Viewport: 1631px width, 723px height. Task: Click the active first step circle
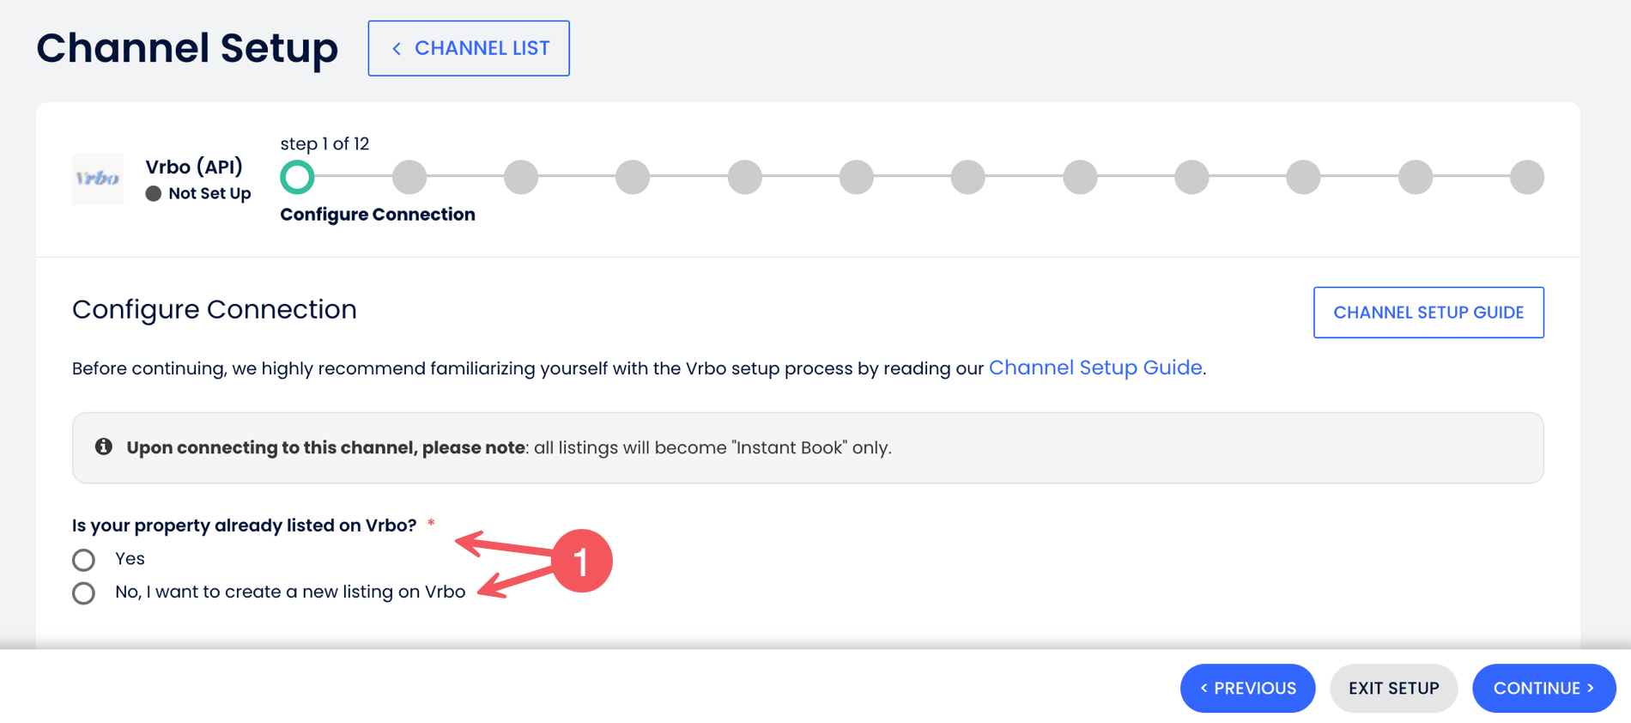[297, 177]
